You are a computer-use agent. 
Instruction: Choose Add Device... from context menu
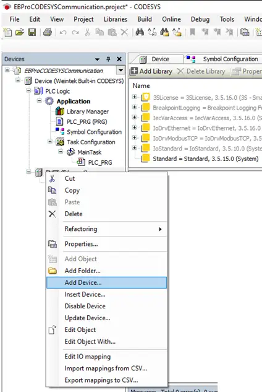(x=106, y=282)
